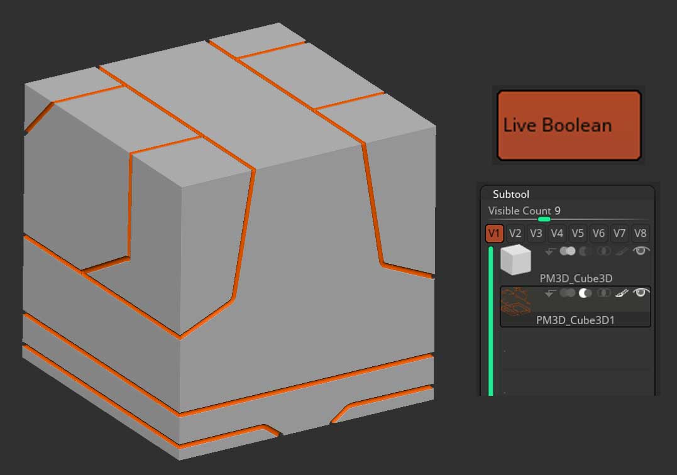Screen dimensions: 677x475
Task: Click the Start group arrow on PM3D_Cube3D1
Action: coord(549,293)
